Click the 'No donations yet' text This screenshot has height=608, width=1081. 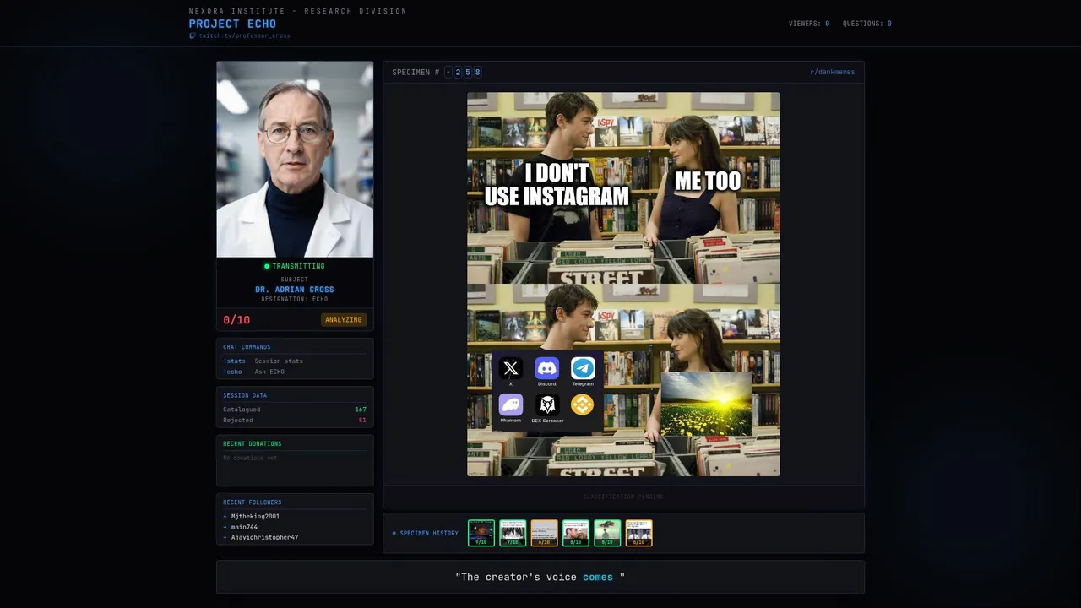click(x=250, y=458)
